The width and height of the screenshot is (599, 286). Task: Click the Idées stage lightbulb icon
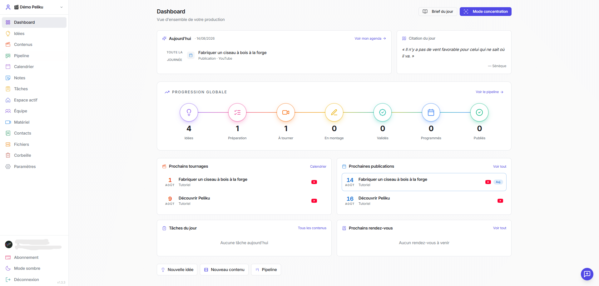189,112
